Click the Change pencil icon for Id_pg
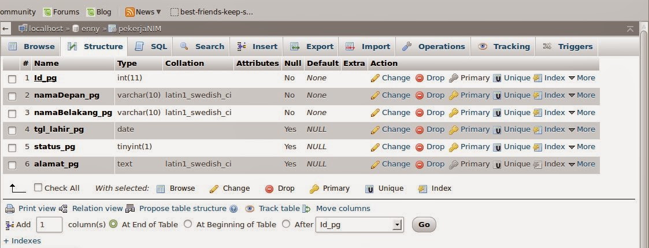 pyautogui.click(x=375, y=78)
